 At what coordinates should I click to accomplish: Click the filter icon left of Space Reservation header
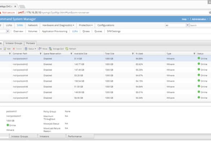click(40, 54)
